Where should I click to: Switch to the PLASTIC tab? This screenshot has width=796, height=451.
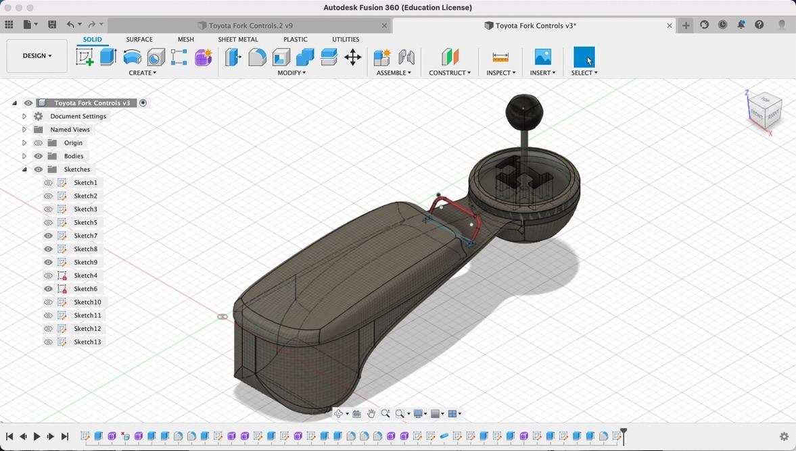(x=296, y=39)
